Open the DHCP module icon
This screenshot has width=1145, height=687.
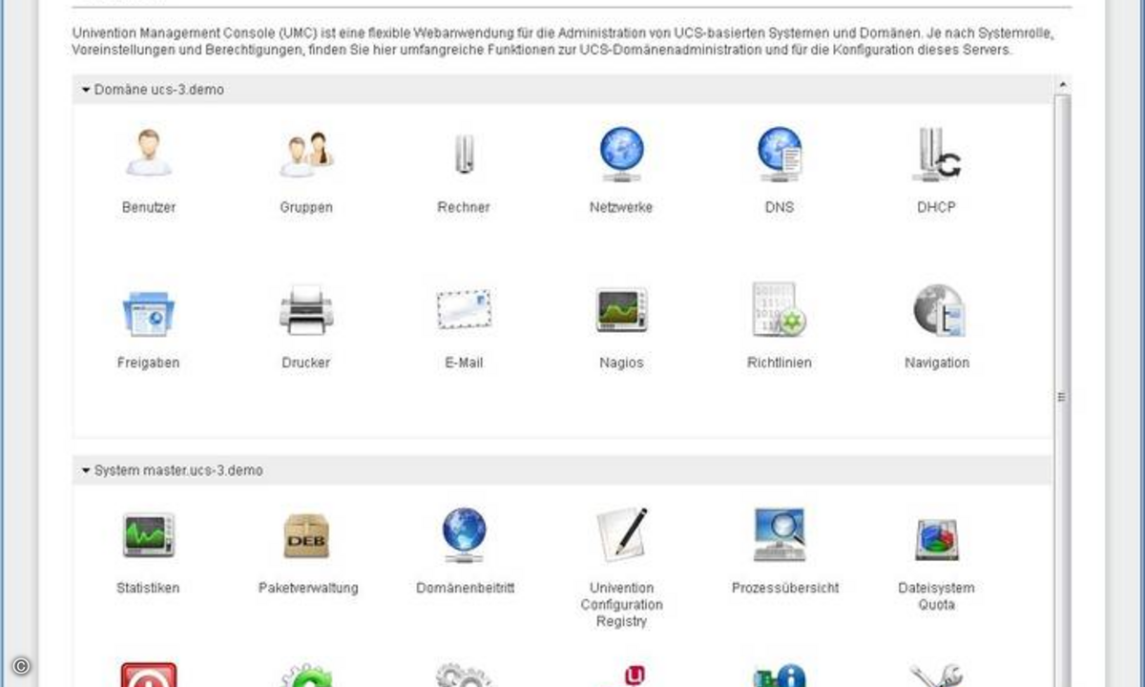pyautogui.click(x=936, y=154)
